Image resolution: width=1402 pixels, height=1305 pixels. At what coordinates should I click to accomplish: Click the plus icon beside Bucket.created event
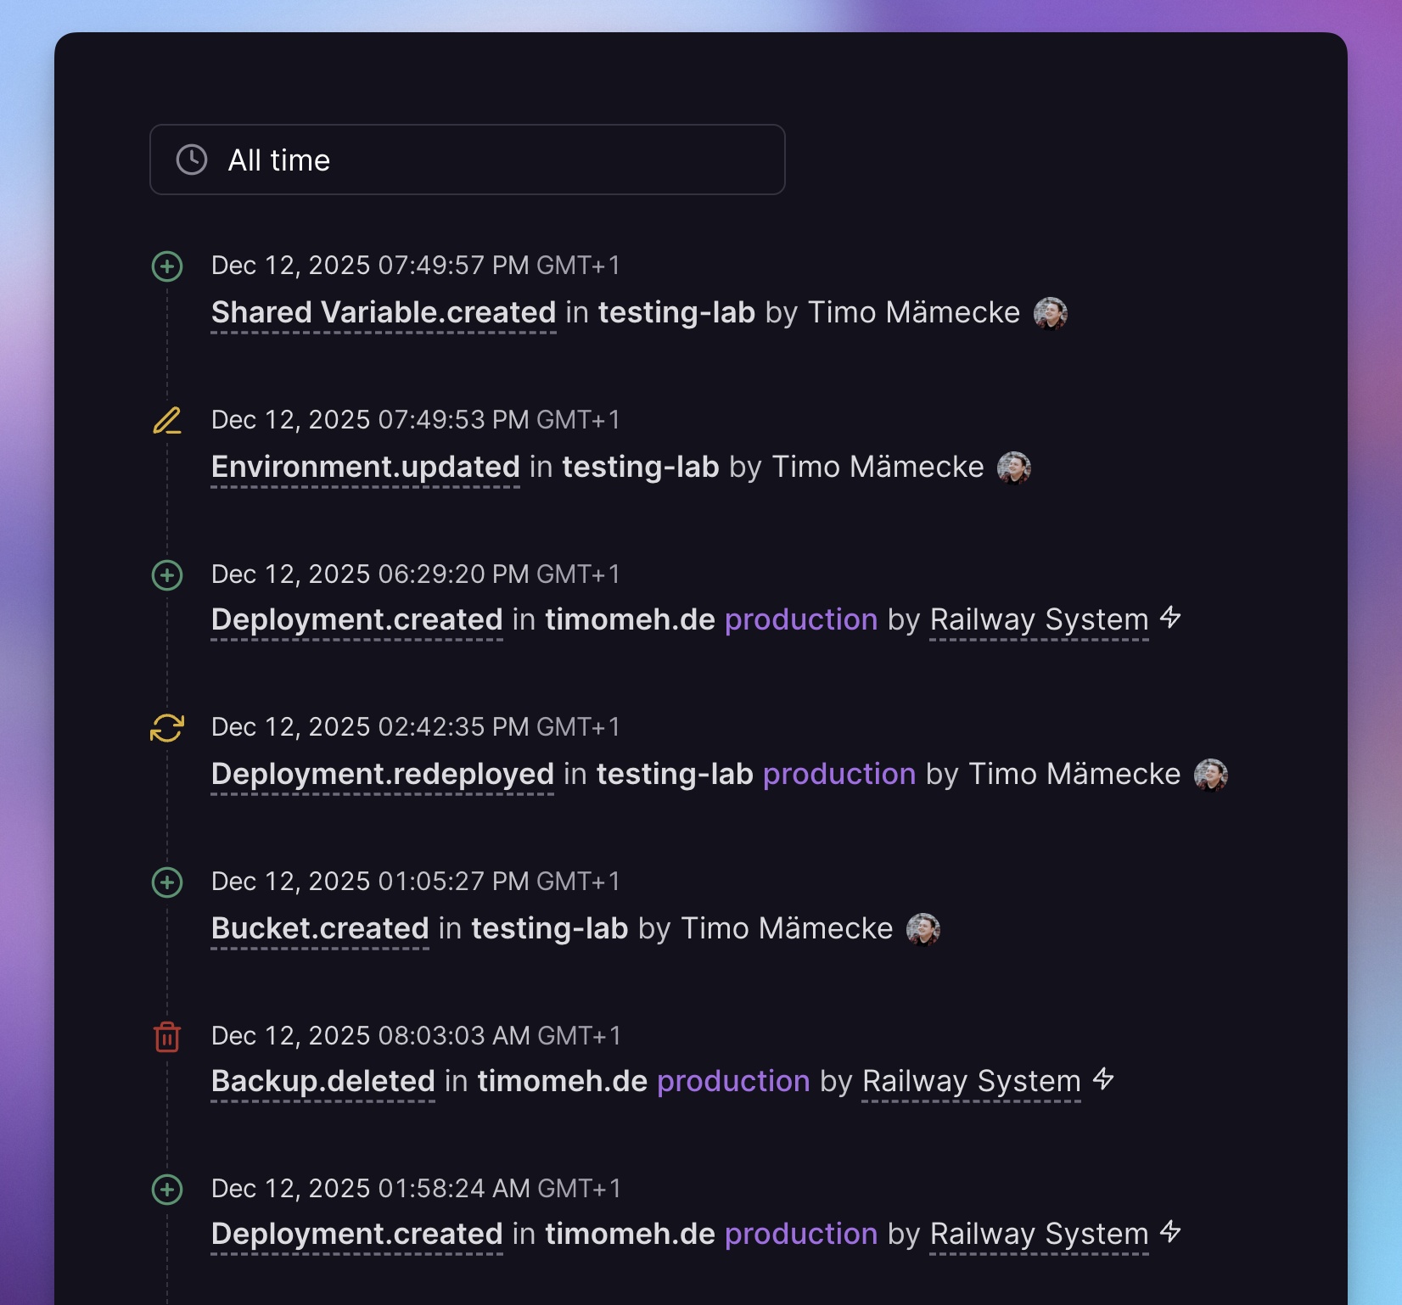point(167,882)
